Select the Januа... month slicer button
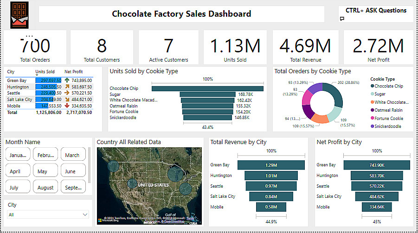 coord(18,155)
